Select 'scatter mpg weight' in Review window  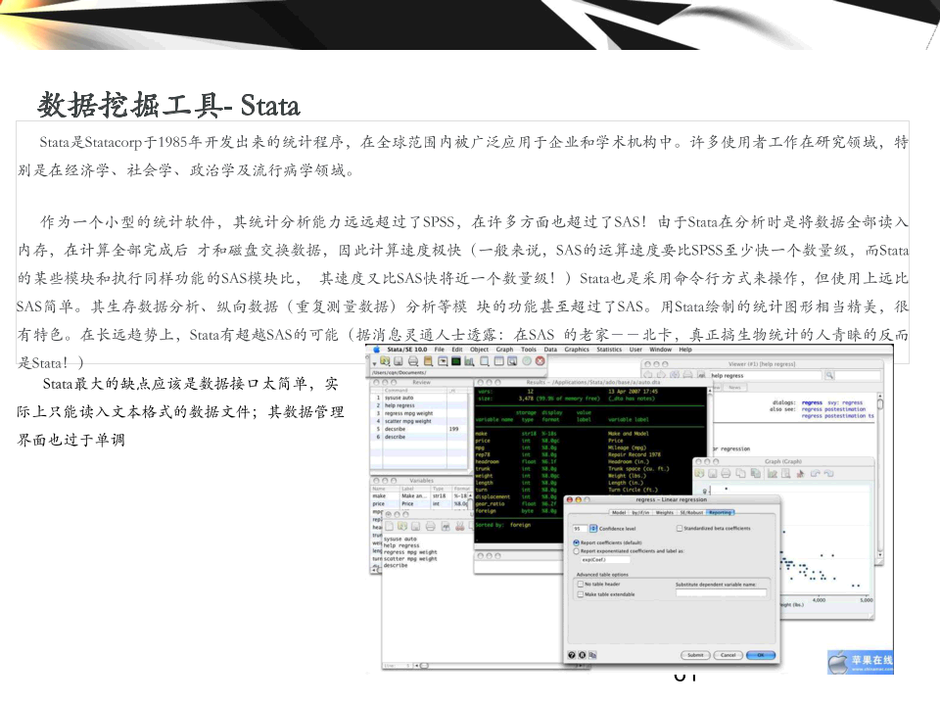420,421
